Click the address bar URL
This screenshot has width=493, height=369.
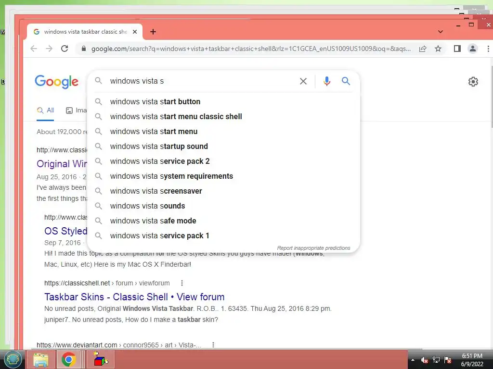[251, 49]
